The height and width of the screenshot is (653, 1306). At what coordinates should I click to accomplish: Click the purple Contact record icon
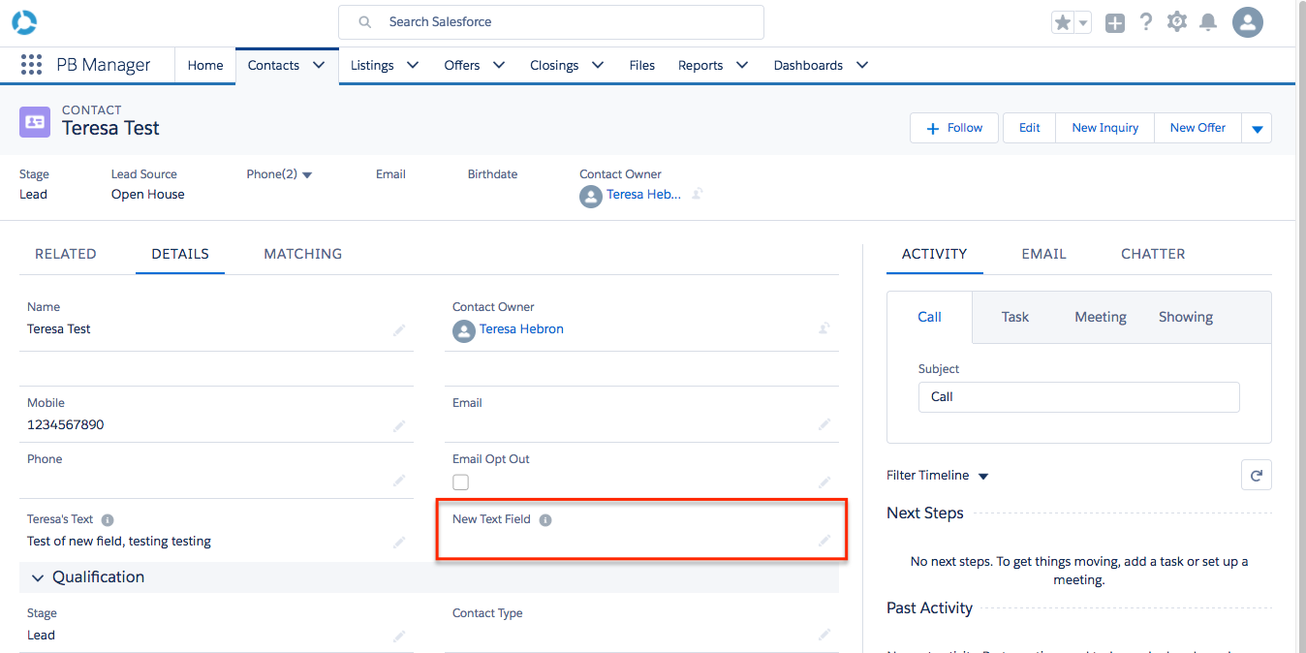[35, 121]
